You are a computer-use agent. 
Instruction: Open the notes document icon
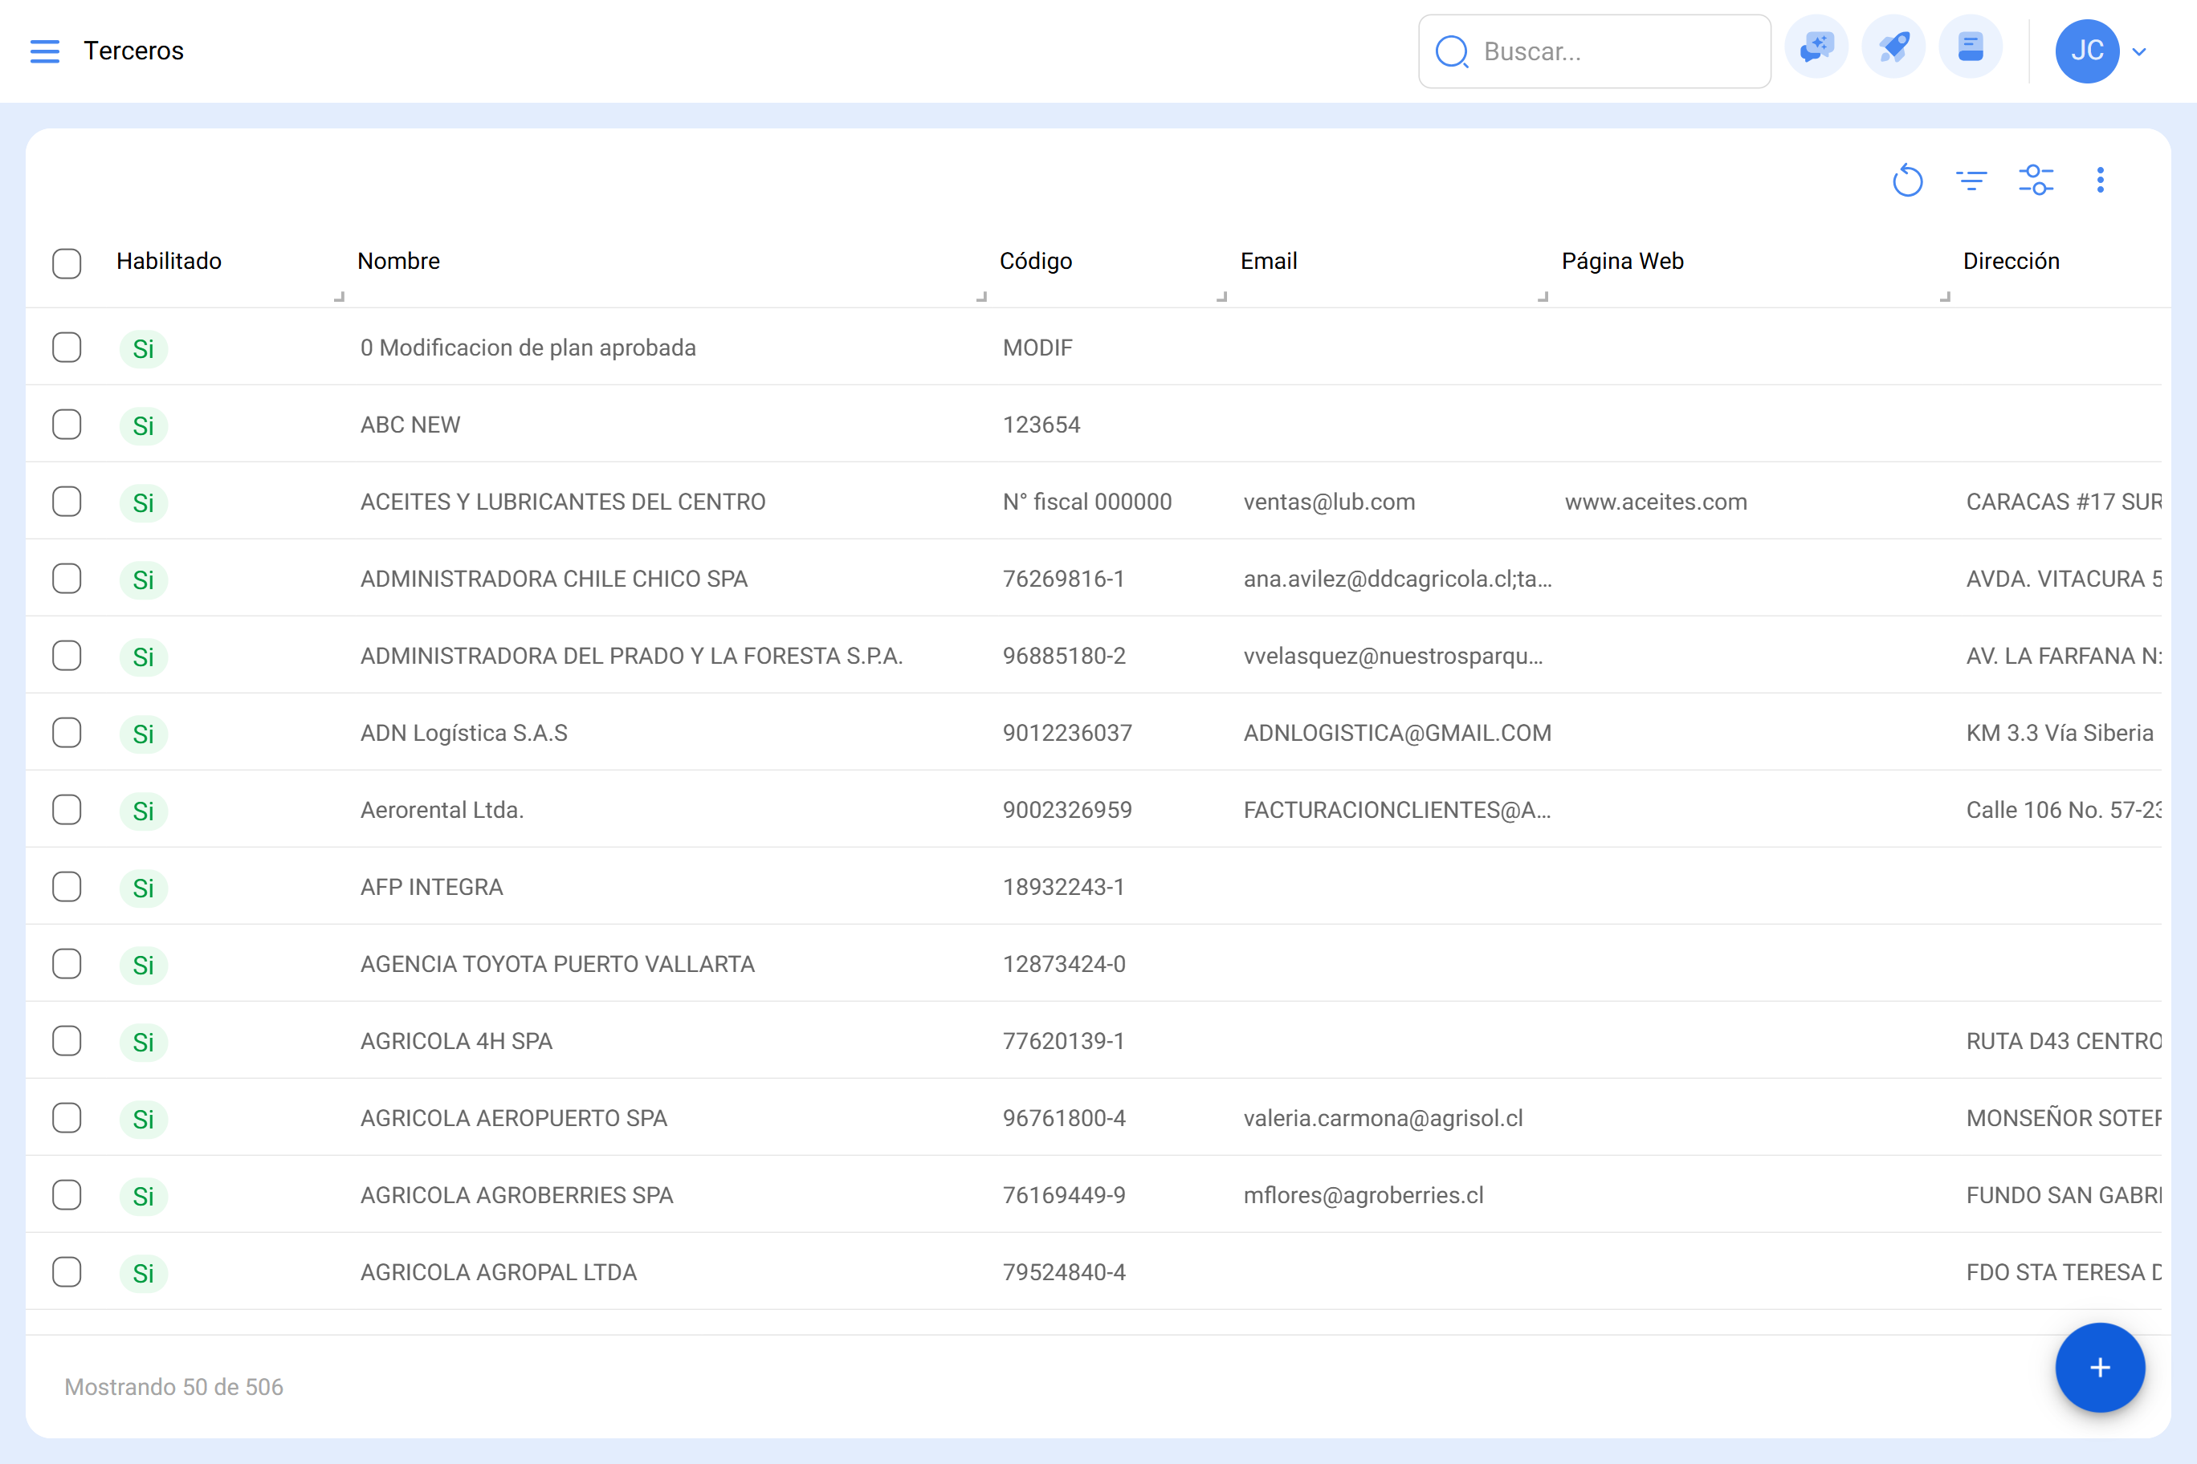pos(1970,48)
